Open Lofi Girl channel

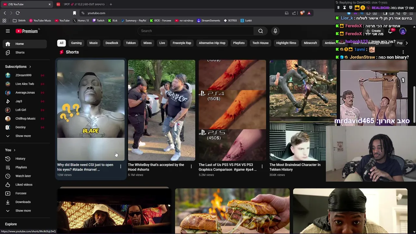(x=25, y=110)
